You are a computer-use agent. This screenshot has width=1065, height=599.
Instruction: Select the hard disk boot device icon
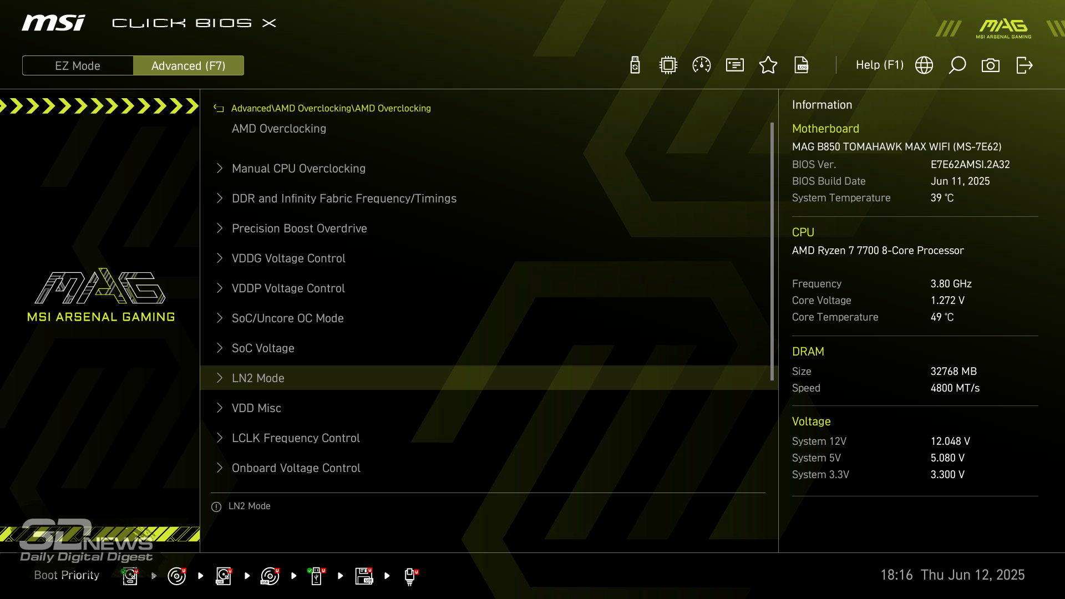(x=130, y=576)
